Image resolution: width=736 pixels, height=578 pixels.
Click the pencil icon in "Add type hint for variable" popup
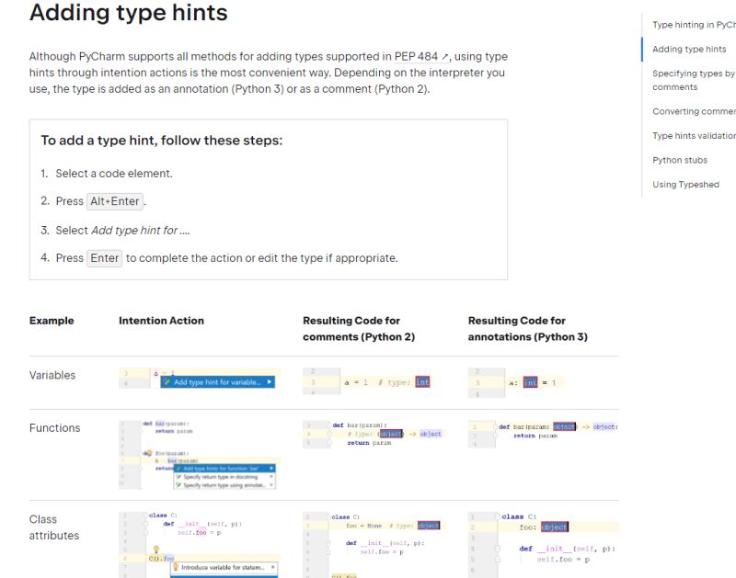(167, 381)
